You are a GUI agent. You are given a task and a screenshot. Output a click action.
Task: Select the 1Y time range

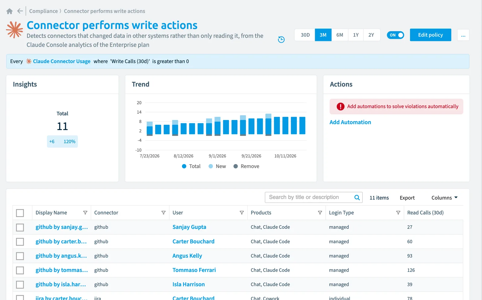(356, 35)
